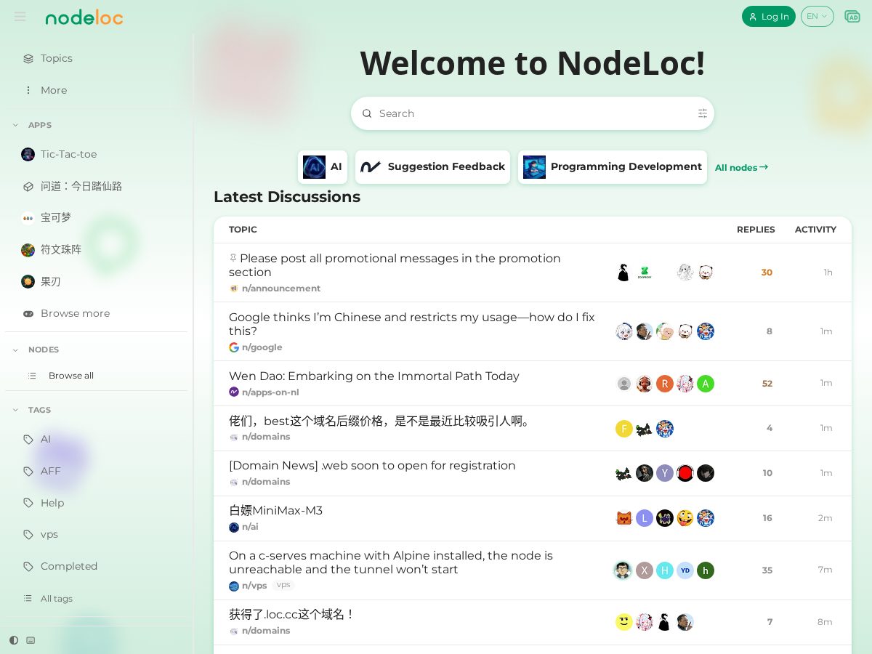Open n/google category link
This screenshot has width=872, height=654.
click(x=256, y=347)
